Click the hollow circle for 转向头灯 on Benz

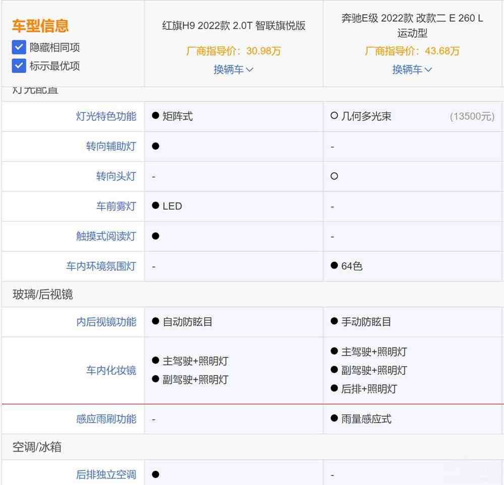(x=334, y=176)
